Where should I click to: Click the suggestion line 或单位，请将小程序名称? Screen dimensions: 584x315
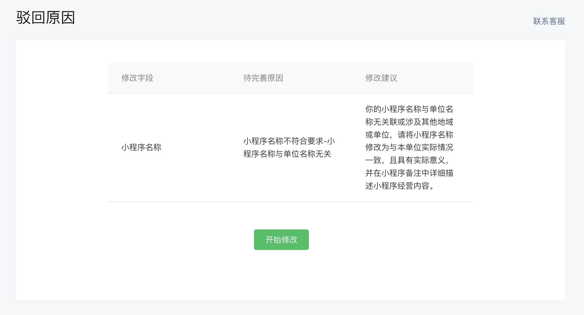pos(409,135)
